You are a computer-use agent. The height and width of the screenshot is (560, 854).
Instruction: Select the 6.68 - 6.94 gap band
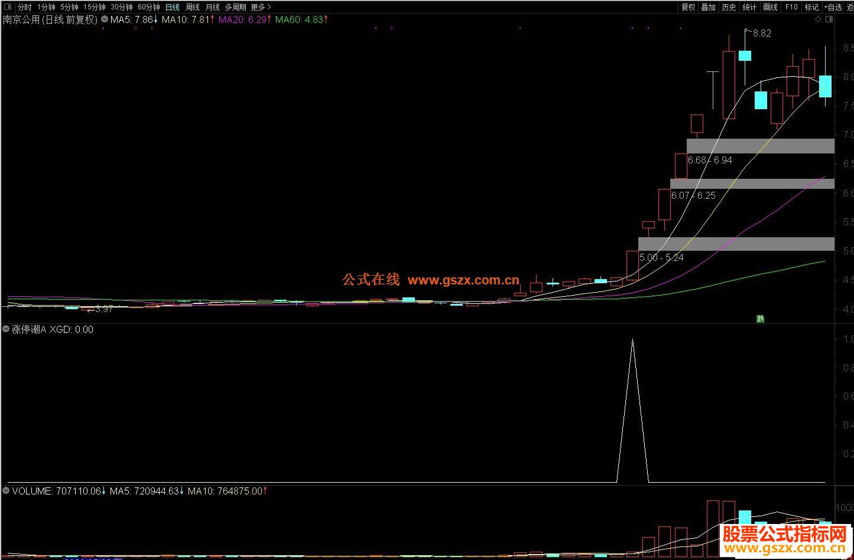click(761, 146)
